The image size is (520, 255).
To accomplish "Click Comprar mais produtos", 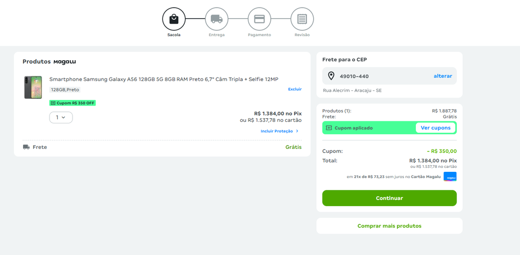I will (389, 226).
